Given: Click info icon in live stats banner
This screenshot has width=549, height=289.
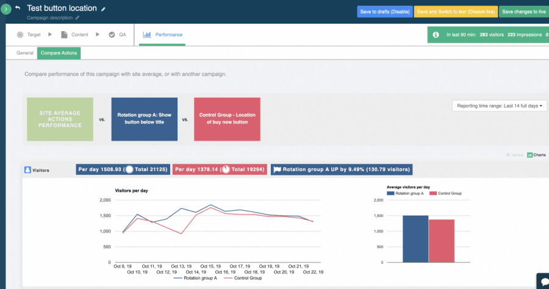Looking at the screenshot, I should point(436,35).
